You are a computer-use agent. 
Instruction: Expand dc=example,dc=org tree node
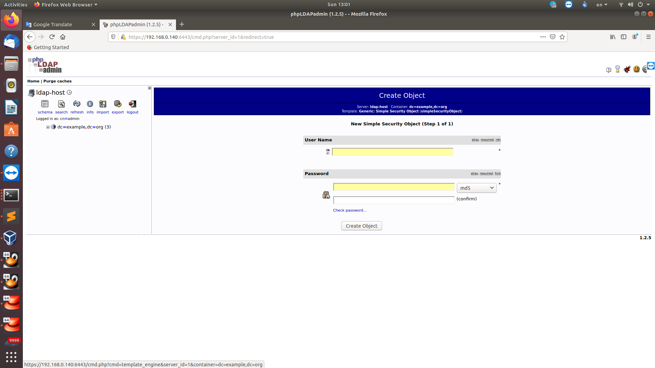pos(48,127)
